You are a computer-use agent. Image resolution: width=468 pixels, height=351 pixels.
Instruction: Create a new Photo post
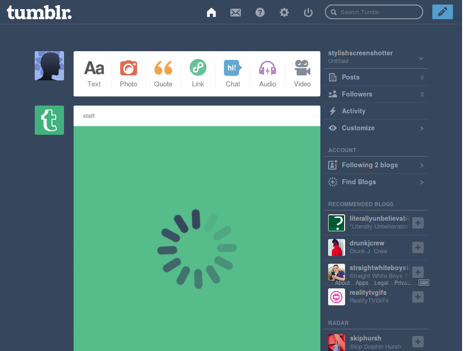coord(128,74)
